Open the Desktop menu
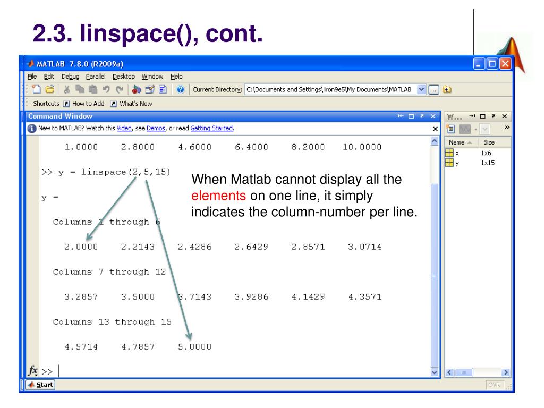544x408 pixels. coord(123,76)
